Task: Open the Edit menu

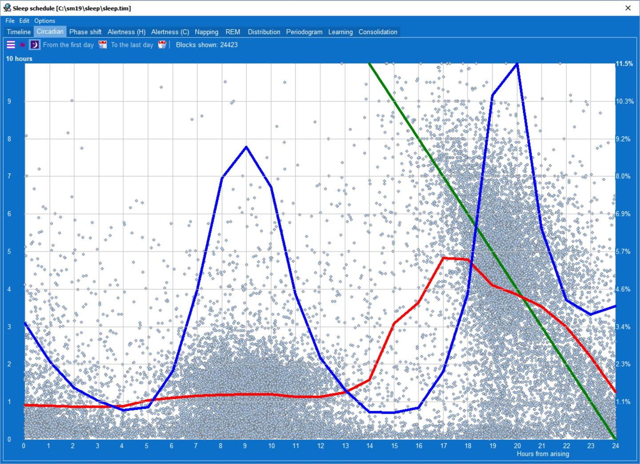Action: [x=24, y=20]
